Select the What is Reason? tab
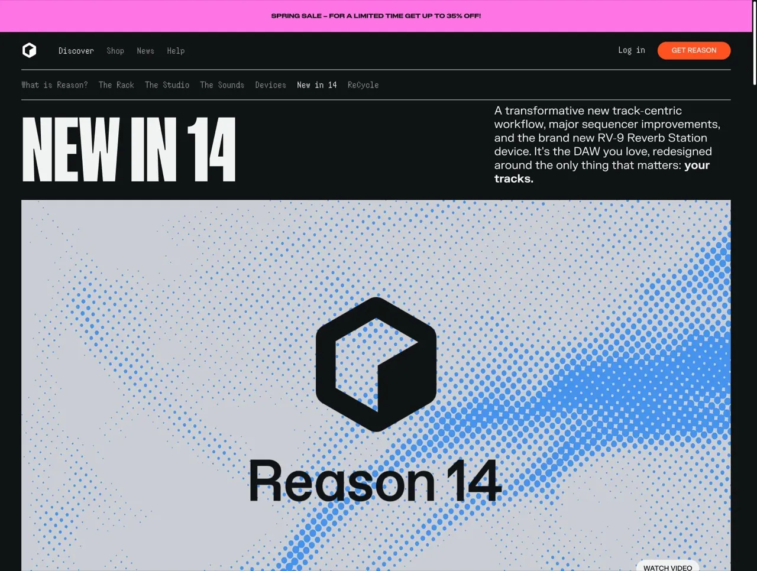The width and height of the screenshot is (757, 571). [54, 85]
